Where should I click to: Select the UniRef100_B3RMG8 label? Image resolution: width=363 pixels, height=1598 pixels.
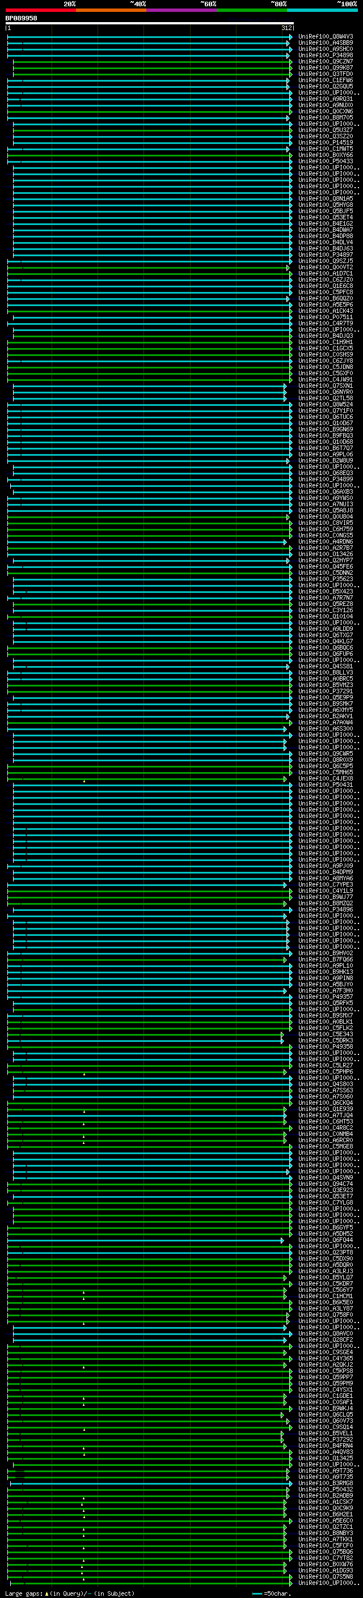[326, 1483]
